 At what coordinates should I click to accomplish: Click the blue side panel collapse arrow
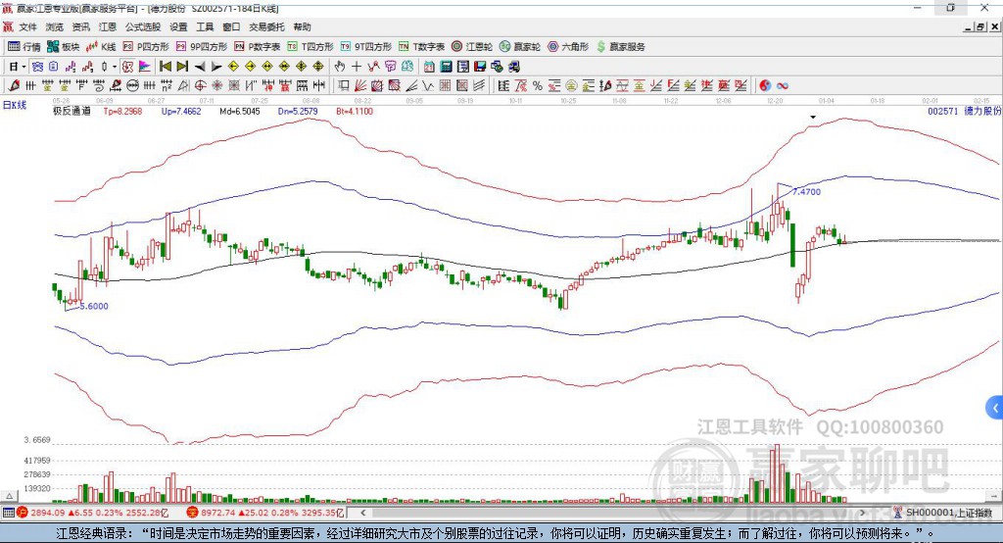(995, 408)
